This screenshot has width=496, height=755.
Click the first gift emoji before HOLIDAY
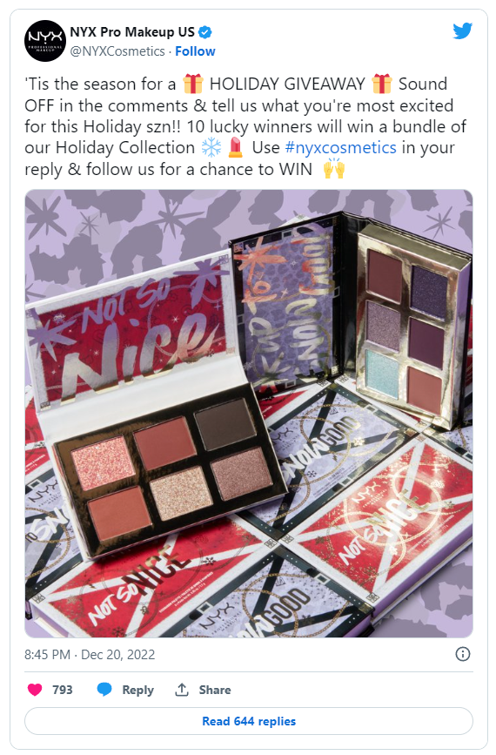coord(192,84)
